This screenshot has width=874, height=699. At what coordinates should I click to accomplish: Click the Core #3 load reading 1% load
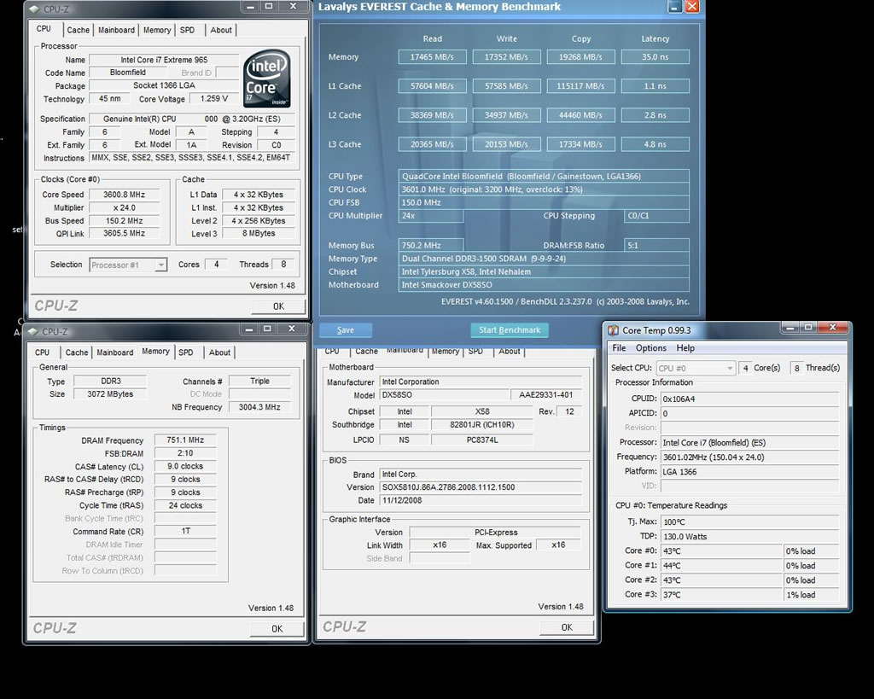point(811,595)
